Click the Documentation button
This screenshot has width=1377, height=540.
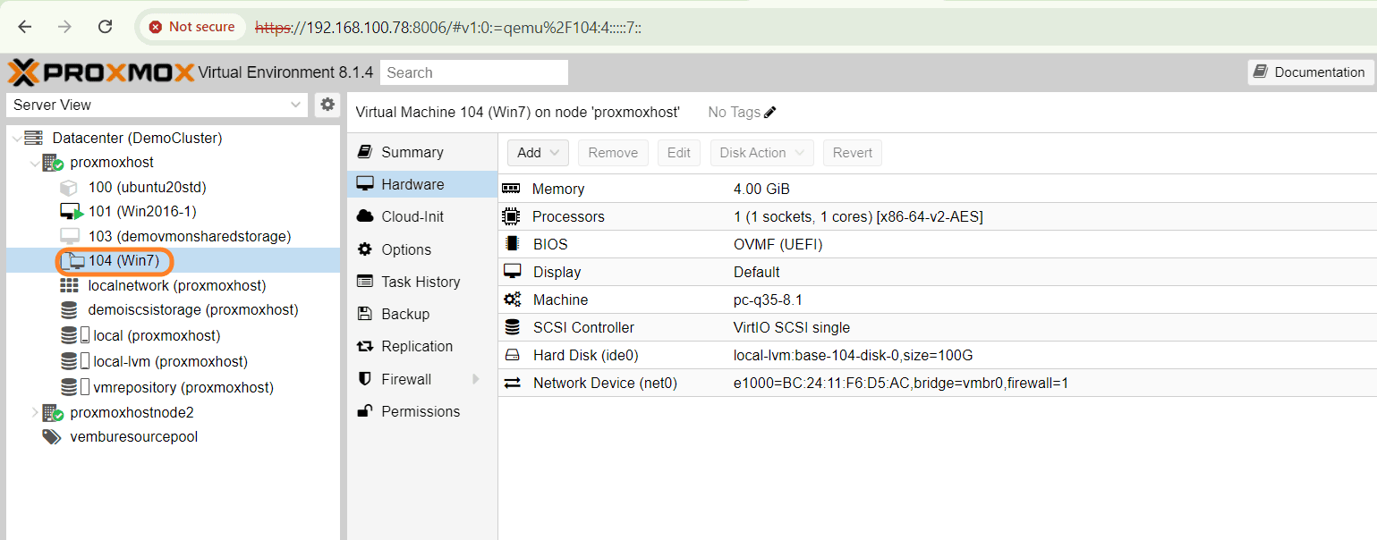(1310, 72)
